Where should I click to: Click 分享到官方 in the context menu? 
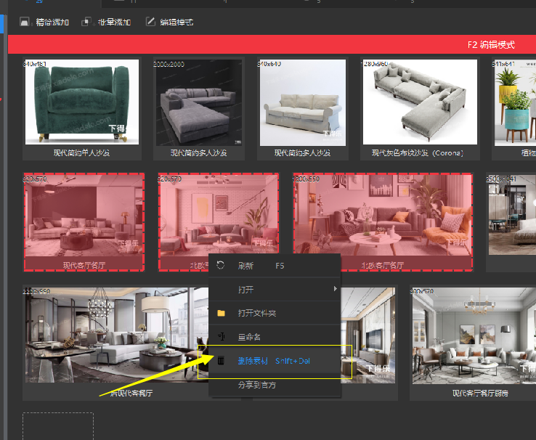pyautogui.click(x=256, y=385)
